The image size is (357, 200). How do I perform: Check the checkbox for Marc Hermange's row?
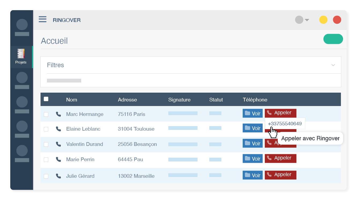click(46, 114)
